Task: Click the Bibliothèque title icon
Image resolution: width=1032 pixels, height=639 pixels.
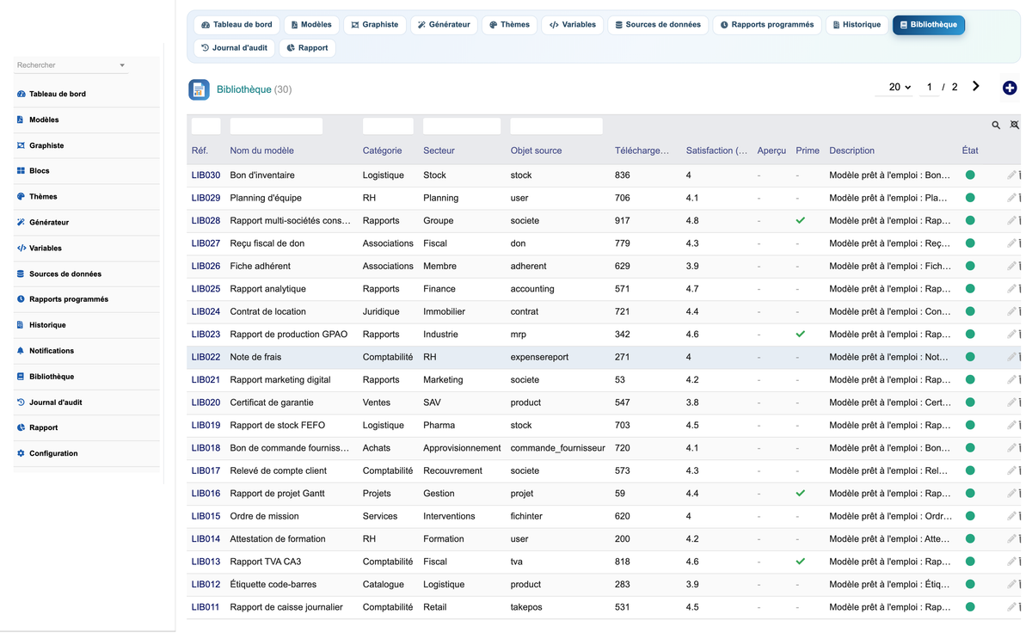Action: [199, 89]
